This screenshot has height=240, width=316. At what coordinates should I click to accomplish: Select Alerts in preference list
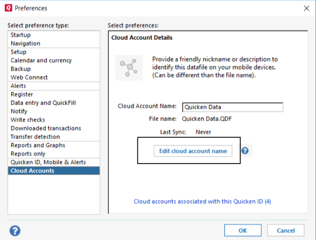pos(54,86)
